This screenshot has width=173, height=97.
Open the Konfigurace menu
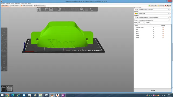(x=24, y=4)
